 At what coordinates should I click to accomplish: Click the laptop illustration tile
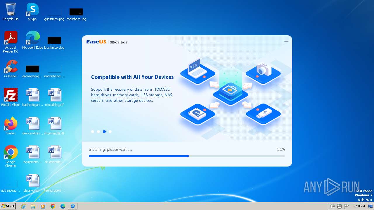pos(198,71)
